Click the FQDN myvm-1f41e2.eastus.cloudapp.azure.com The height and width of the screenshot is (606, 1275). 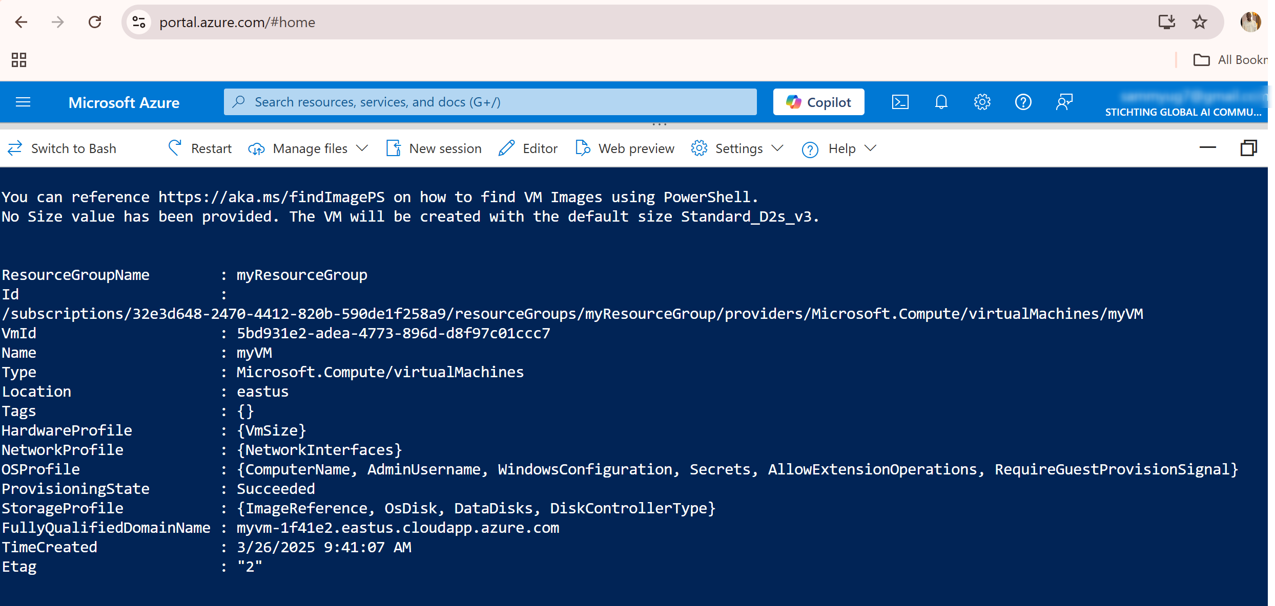pyautogui.click(x=398, y=528)
